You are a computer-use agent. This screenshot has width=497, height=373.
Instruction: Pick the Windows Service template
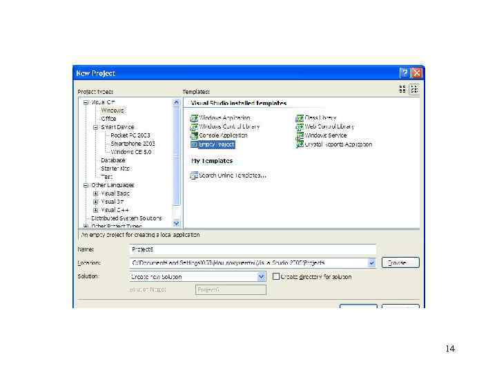(x=322, y=135)
